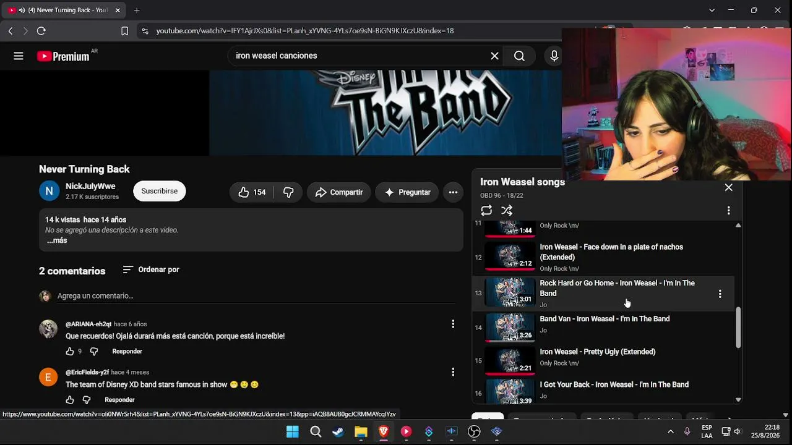The image size is (792, 445).
Task: Select the Never Turning Back browser tab
Action: tap(64, 10)
